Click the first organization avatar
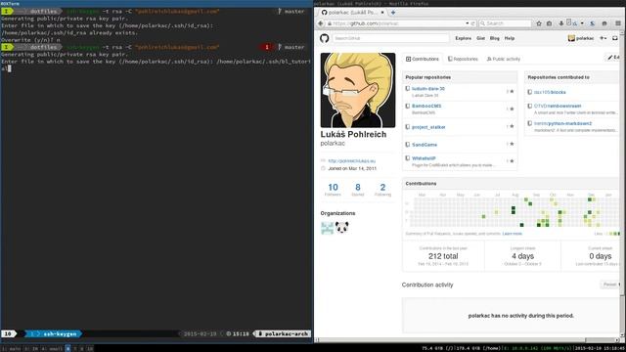Viewport: 626px width, 352px height. tap(327, 228)
